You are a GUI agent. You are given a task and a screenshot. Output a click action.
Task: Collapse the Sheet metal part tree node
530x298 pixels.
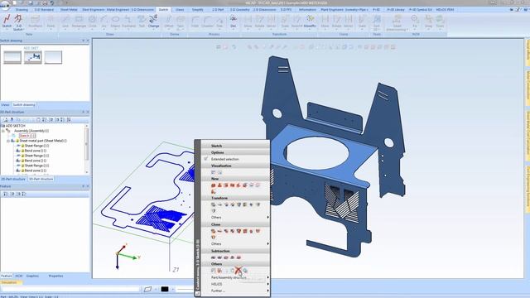(8, 141)
